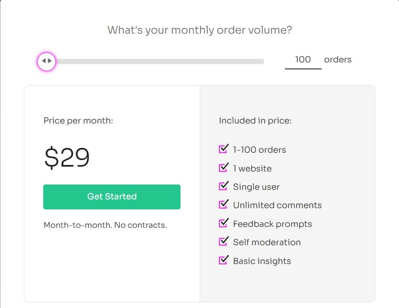Click the monthly order volume heading
The width and height of the screenshot is (399, 308).
199,30
